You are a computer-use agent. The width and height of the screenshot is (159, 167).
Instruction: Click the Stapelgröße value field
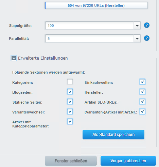[89, 26]
